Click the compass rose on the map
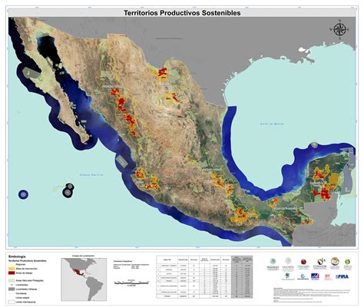 point(340,29)
